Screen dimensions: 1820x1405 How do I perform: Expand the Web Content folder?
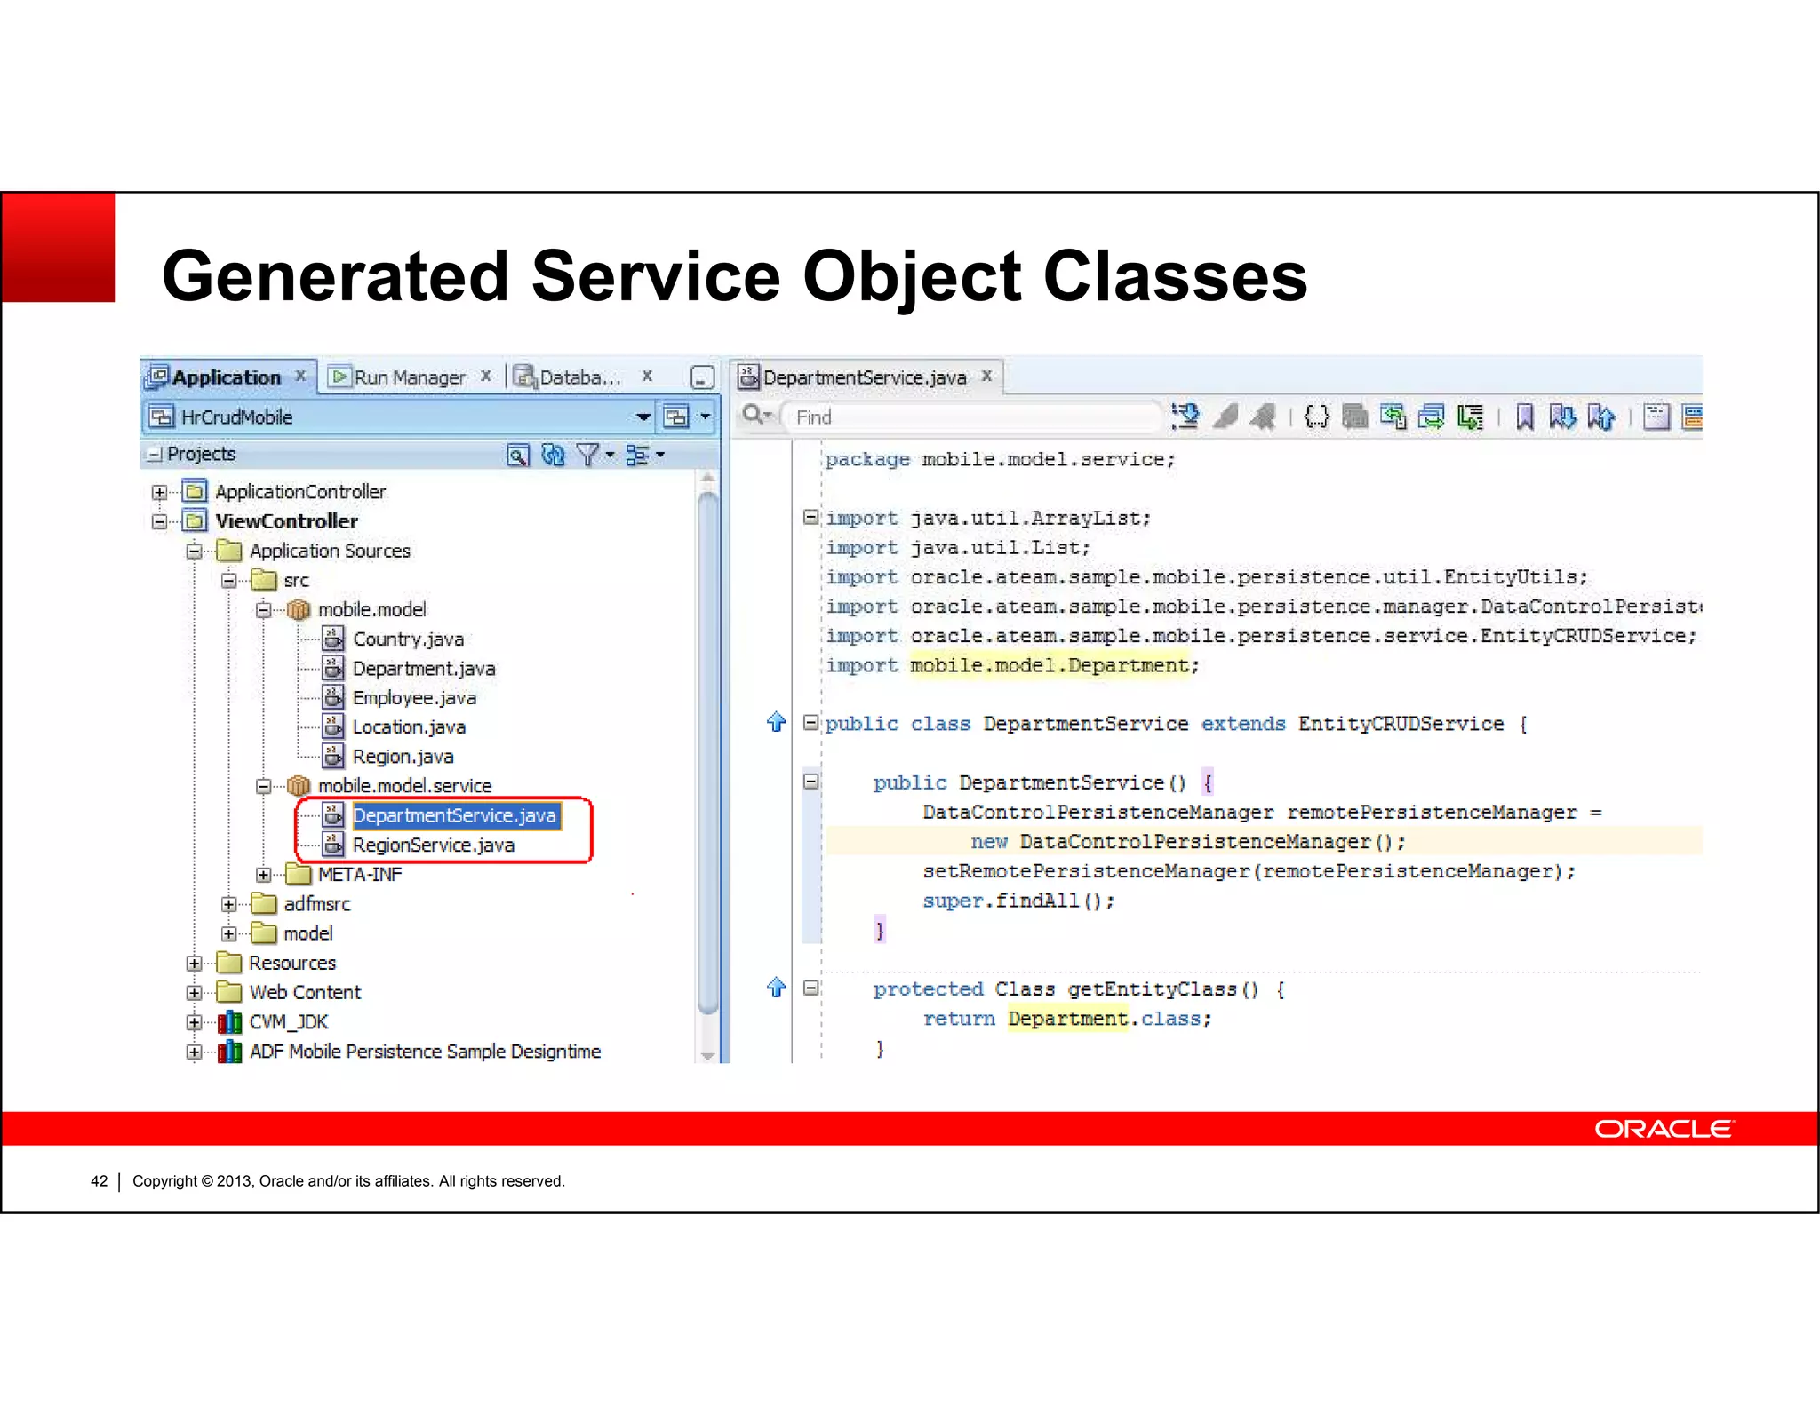(x=194, y=992)
